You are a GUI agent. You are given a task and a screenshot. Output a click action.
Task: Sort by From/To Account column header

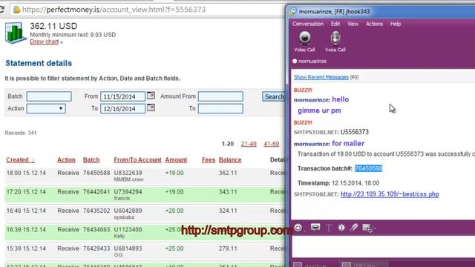click(x=137, y=160)
